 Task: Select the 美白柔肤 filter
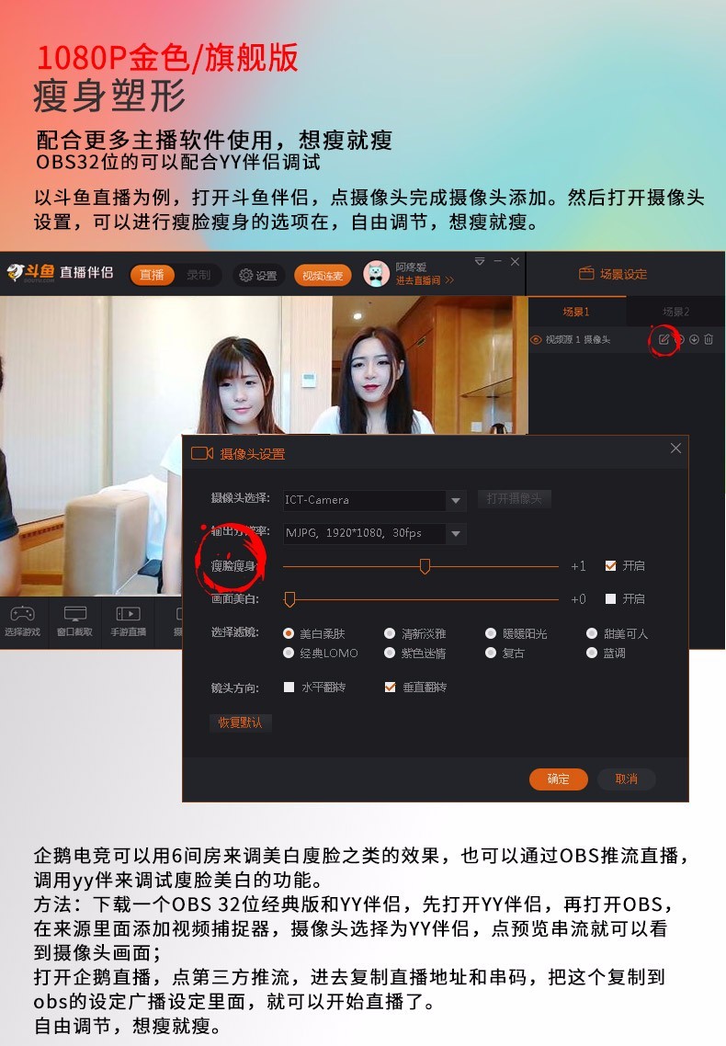(x=289, y=633)
